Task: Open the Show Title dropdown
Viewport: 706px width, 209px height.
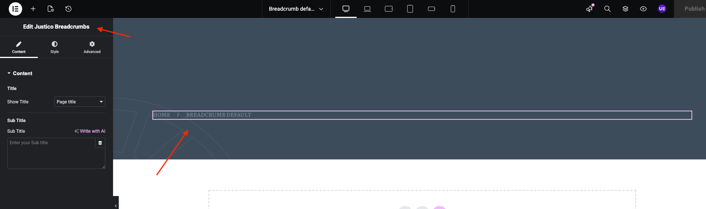Action: coord(79,102)
